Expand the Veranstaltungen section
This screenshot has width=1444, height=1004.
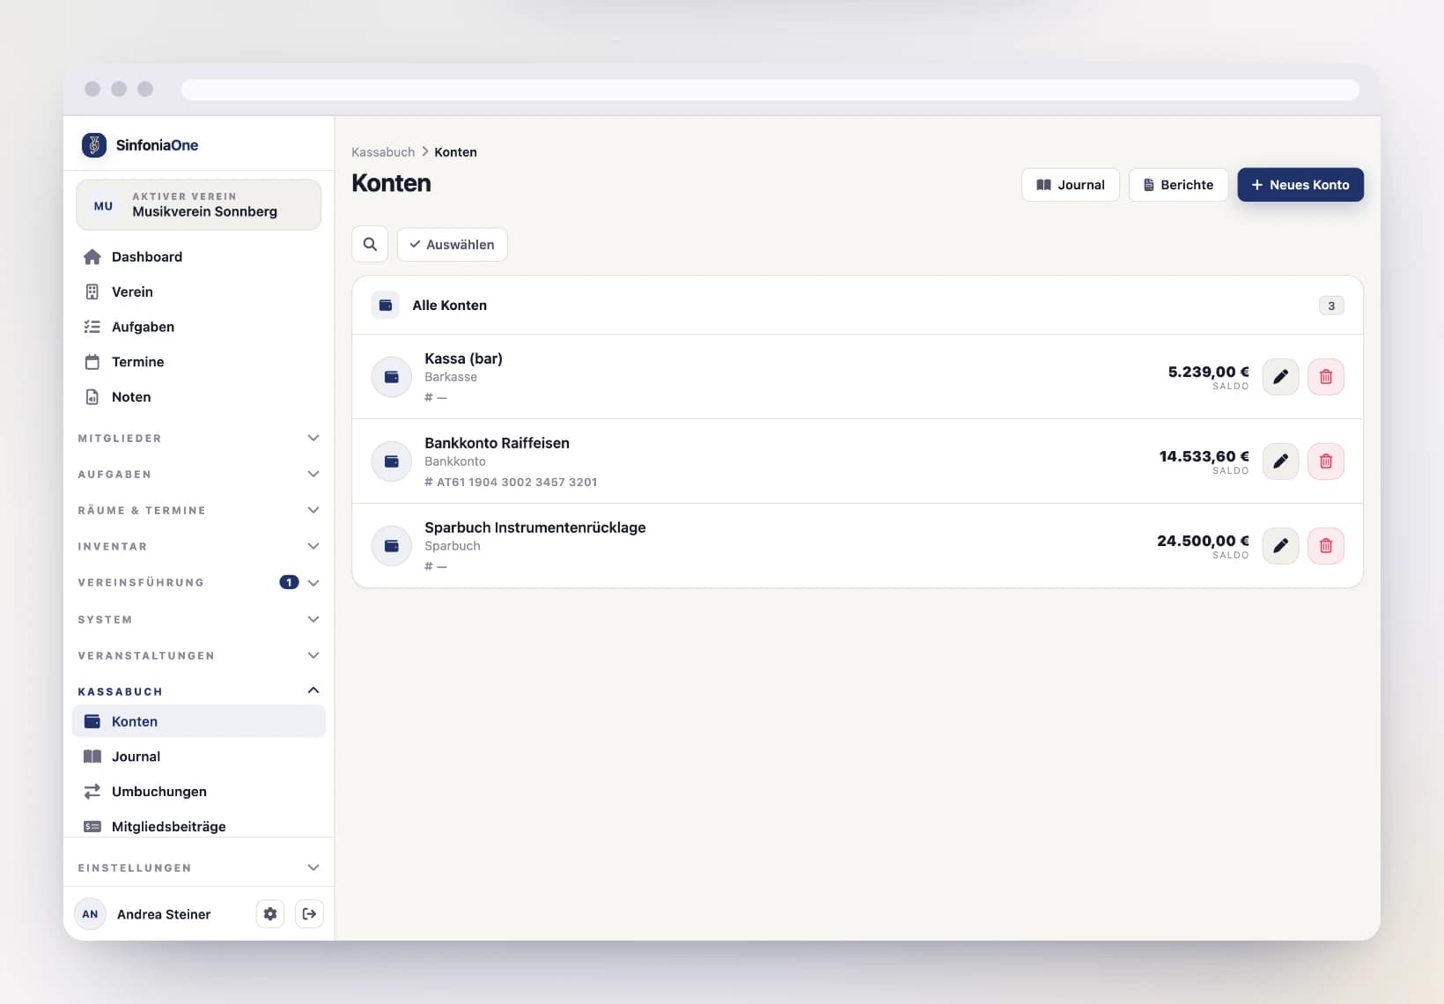pos(199,655)
